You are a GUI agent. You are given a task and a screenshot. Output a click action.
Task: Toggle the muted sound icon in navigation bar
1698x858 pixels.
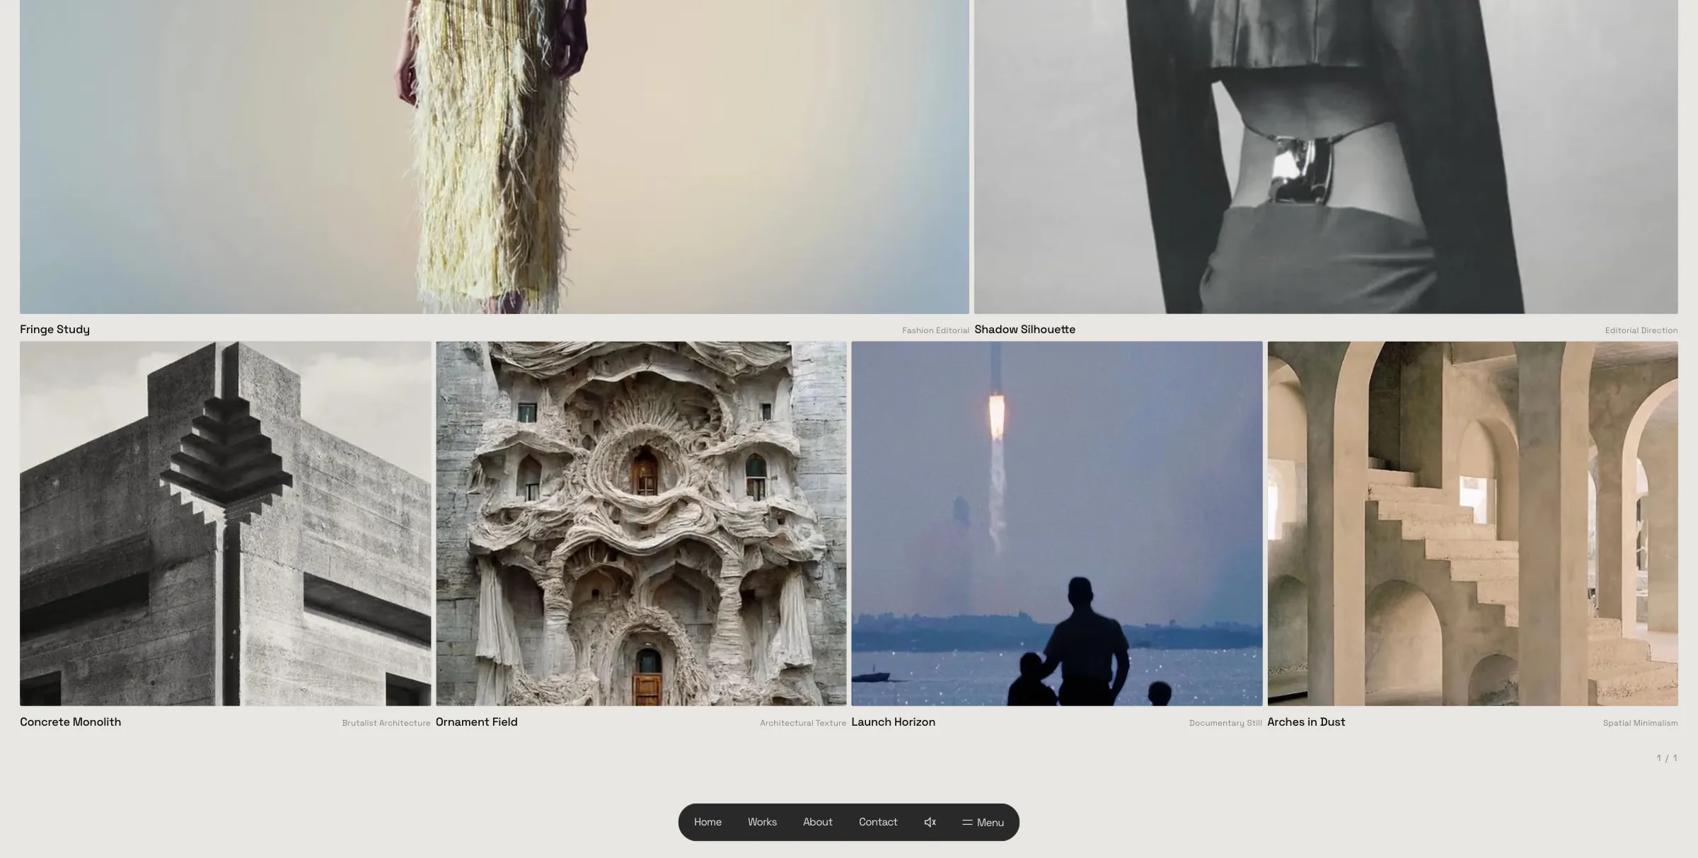930,822
